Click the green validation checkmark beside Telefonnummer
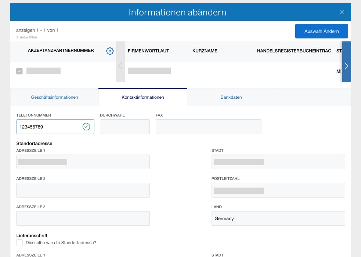The width and height of the screenshot is (361, 257). (x=86, y=126)
